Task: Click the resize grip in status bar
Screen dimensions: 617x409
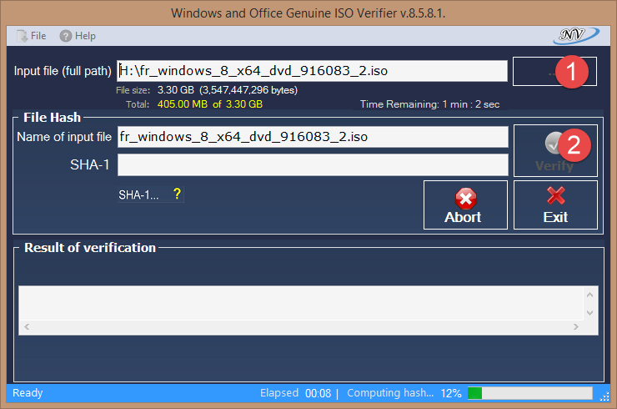Action: (604, 397)
